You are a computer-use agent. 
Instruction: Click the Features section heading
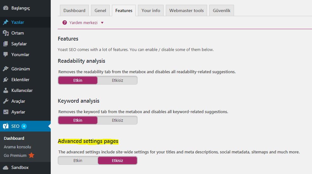[68, 39]
